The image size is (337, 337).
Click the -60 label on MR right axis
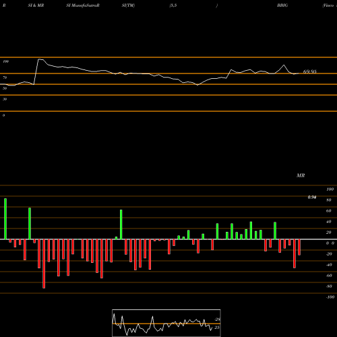[x=329, y=276]
